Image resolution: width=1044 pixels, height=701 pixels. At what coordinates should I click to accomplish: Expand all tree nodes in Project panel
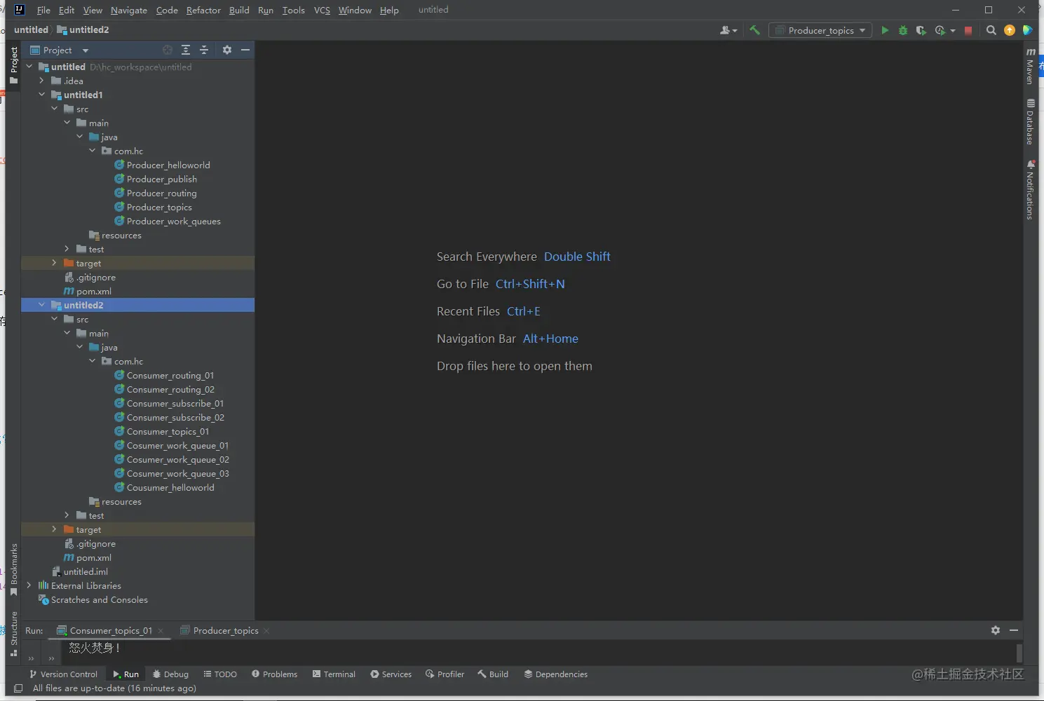[x=186, y=50]
